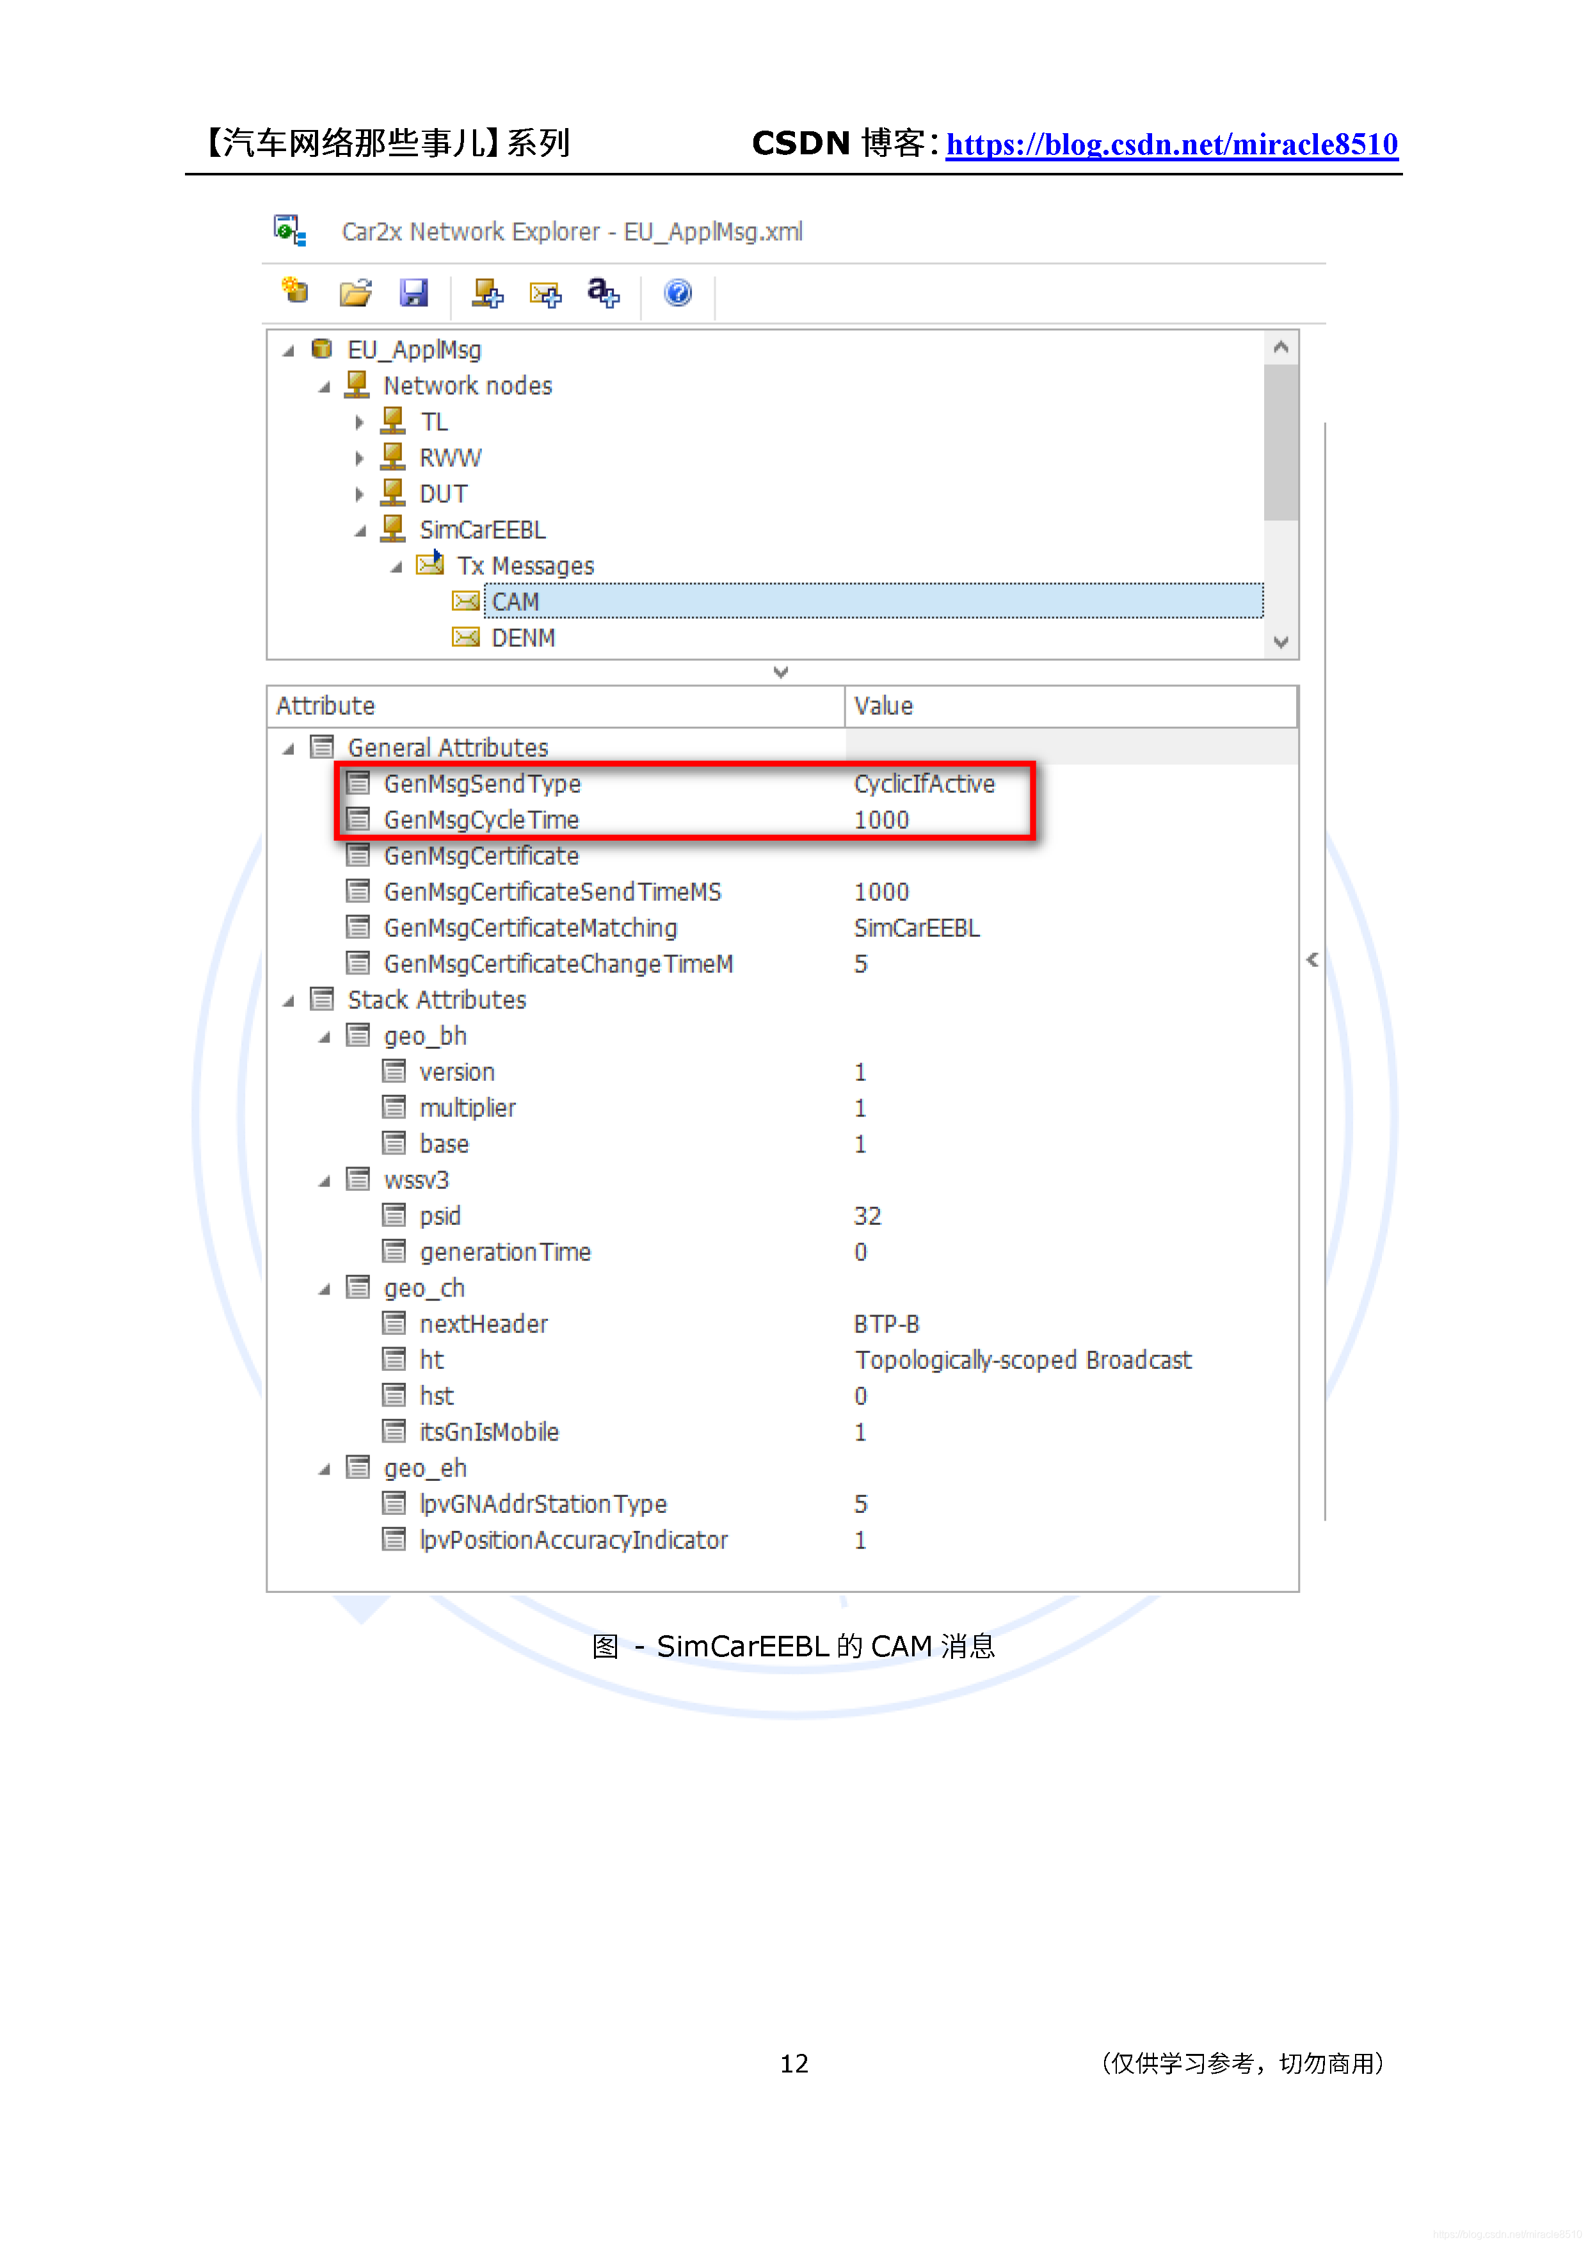Screen dimensions: 1588x2246
Task: Collapse the General Attributes group
Action: (289, 749)
